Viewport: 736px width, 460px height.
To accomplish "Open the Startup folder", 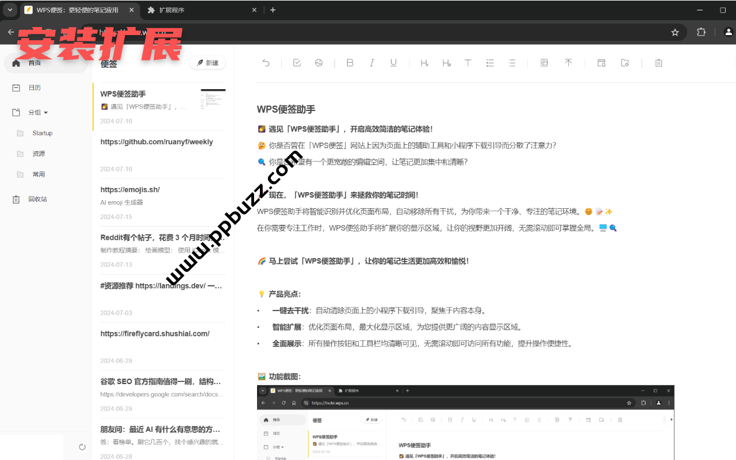I will click(42, 133).
